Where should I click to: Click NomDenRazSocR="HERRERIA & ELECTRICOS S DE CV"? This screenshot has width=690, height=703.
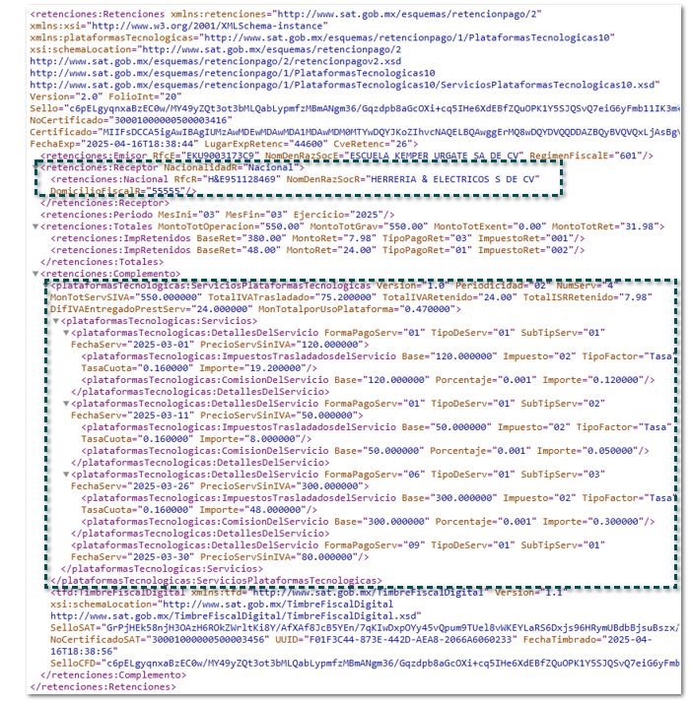click(x=413, y=179)
